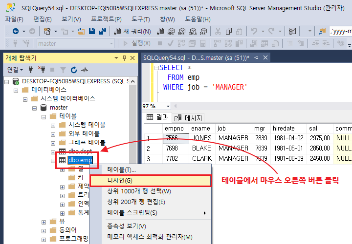Viewport: 352px width, 244px height.
Task: Collapse the SELECT statement outline in editor
Action: [157, 68]
